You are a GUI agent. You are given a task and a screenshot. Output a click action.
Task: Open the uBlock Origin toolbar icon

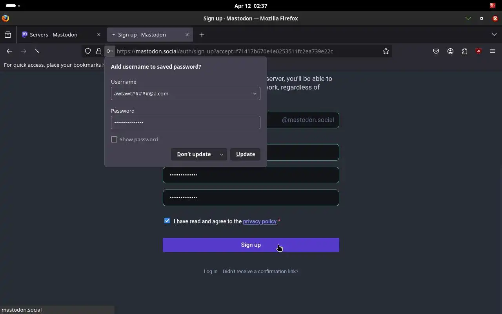coord(478,51)
